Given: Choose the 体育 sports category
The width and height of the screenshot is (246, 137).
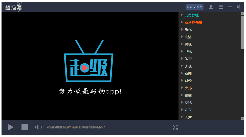Looking at the screenshot, I should tap(188, 59).
